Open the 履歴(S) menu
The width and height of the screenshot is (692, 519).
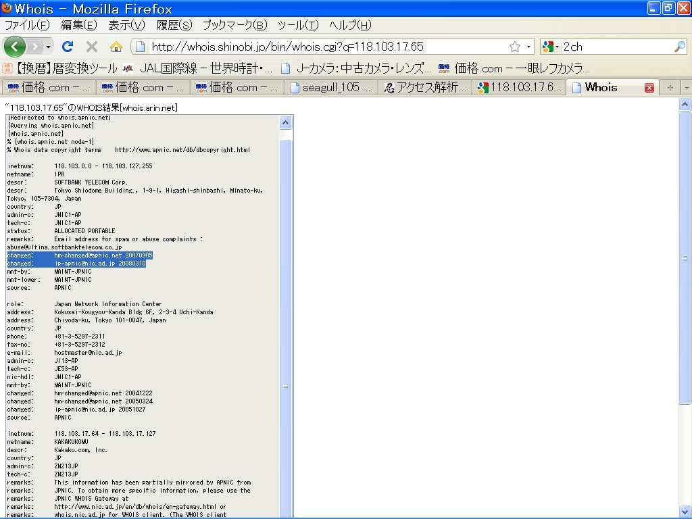click(x=174, y=25)
